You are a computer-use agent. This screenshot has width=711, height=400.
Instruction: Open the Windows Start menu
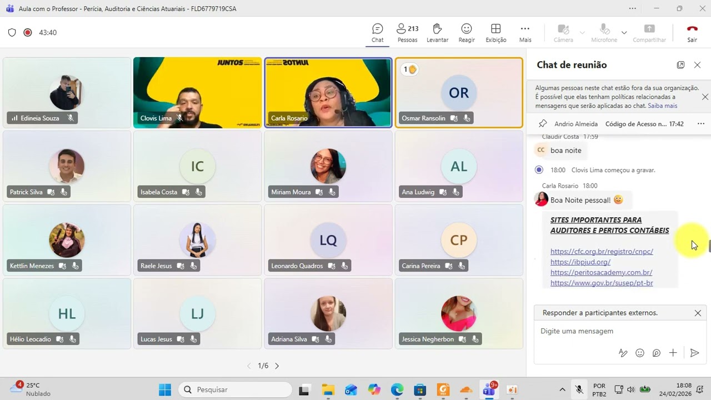(165, 389)
